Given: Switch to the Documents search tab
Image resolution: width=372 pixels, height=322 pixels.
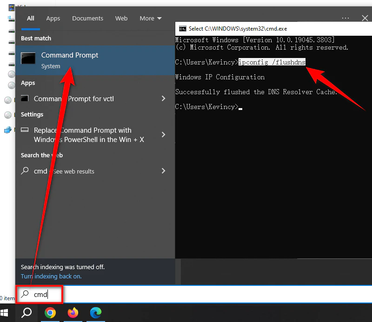Looking at the screenshot, I should pyautogui.click(x=87, y=18).
